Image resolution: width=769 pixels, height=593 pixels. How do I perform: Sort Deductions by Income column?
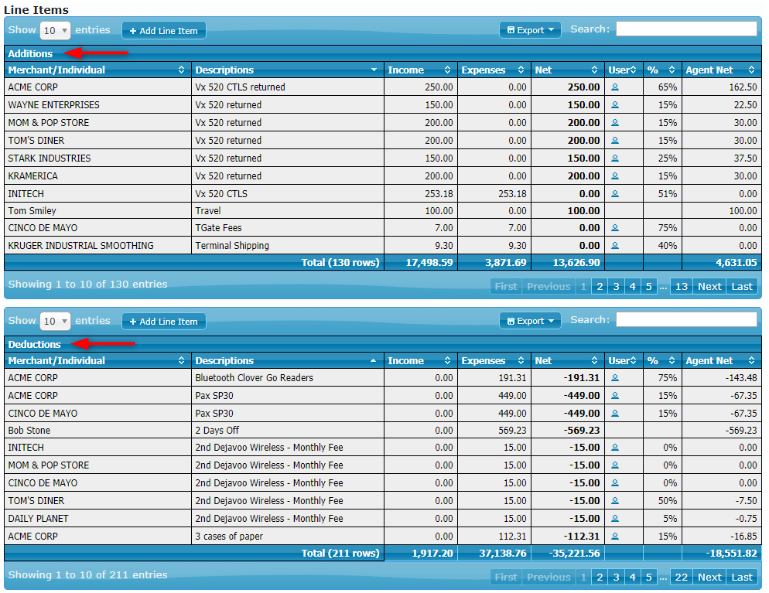pyautogui.click(x=420, y=361)
